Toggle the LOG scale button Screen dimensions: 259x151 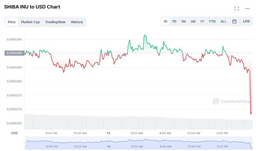pos(246,21)
